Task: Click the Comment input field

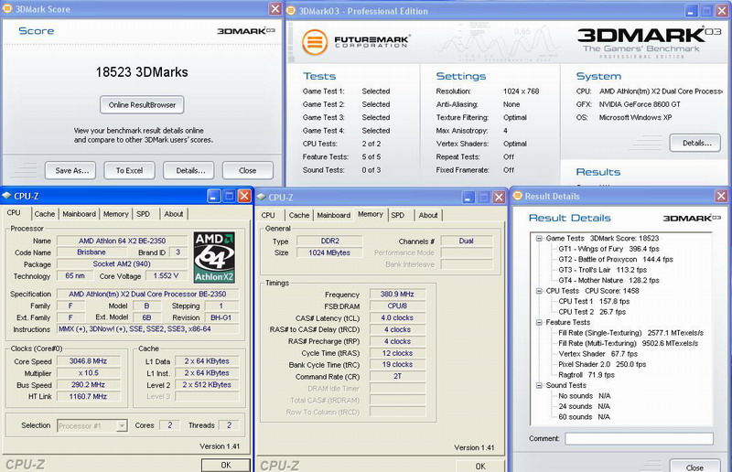Action: [x=639, y=438]
